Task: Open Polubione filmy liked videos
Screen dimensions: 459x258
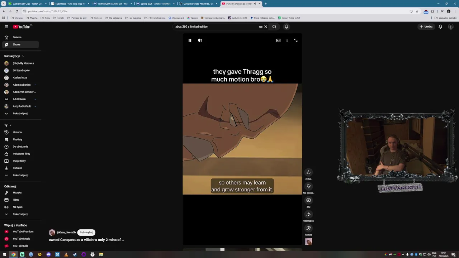Action: tap(20, 154)
